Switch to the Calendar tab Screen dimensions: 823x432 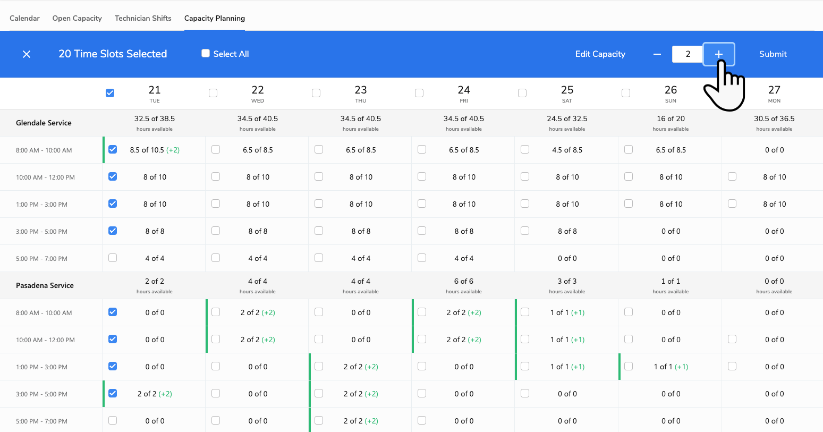click(x=24, y=18)
